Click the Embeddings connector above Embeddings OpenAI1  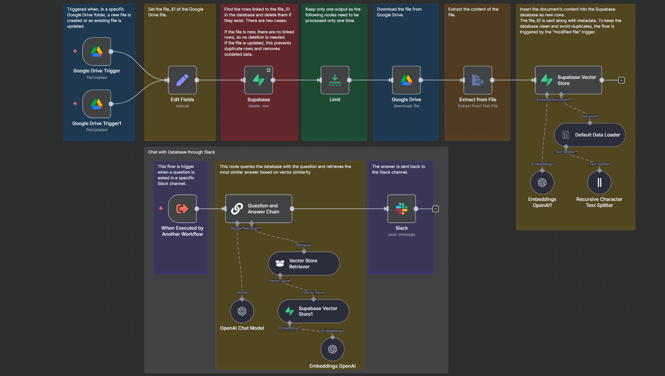(x=542, y=171)
